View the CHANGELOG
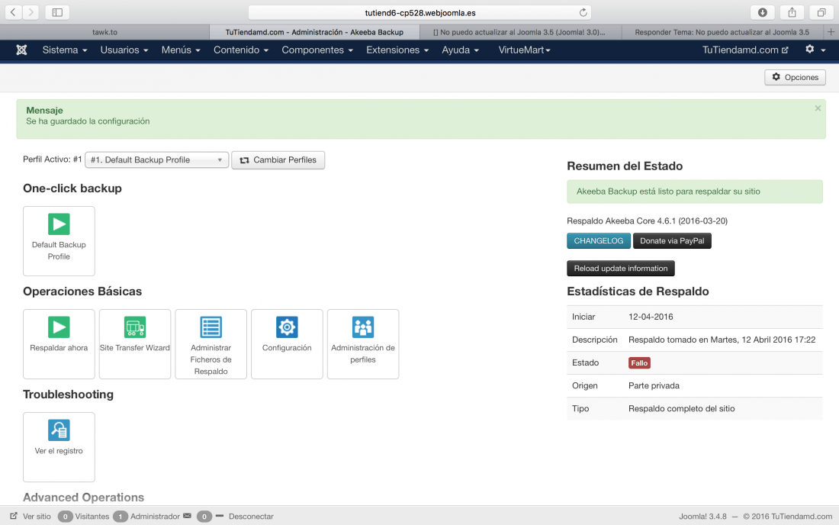 [x=599, y=241]
